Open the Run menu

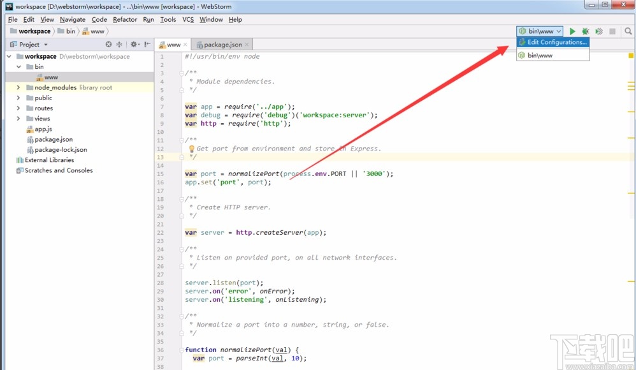pyautogui.click(x=148, y=20)
